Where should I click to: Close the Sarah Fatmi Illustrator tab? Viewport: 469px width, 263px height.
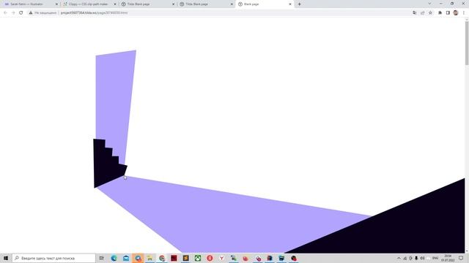56,4
